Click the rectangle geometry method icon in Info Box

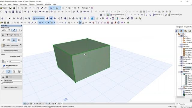tap(8, 40)
